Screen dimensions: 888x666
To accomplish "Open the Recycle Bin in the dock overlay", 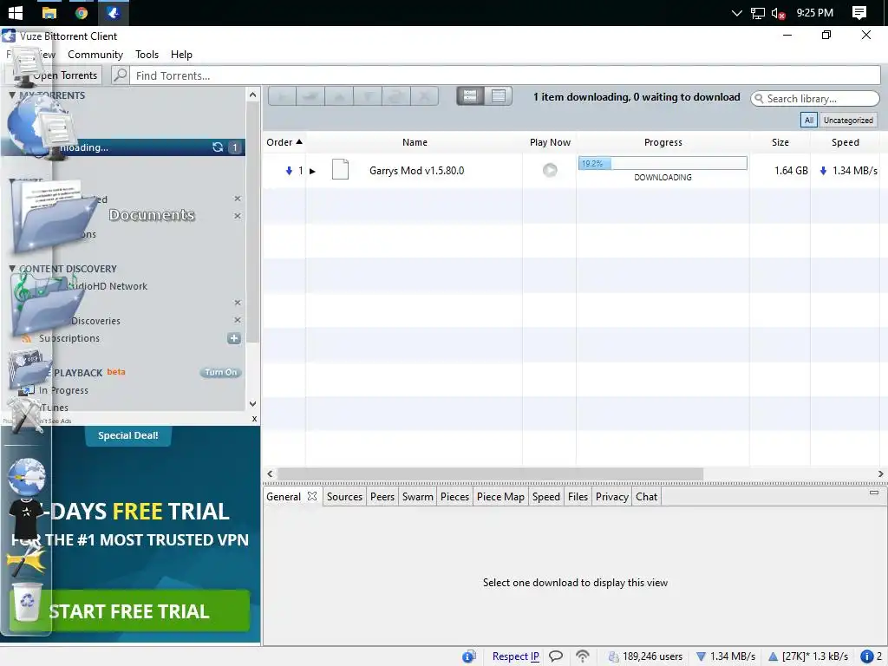I will point(27,601).
